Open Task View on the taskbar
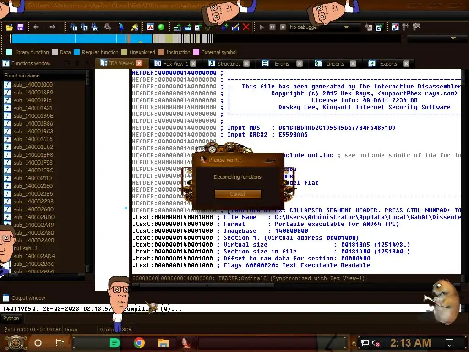The height and width of the screenshot is (352, 469). coord(60,343)
